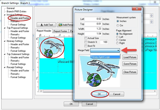Select the blank Merge Field option
The height and width of the screenshot is (110, 160).
coord(105,54)
